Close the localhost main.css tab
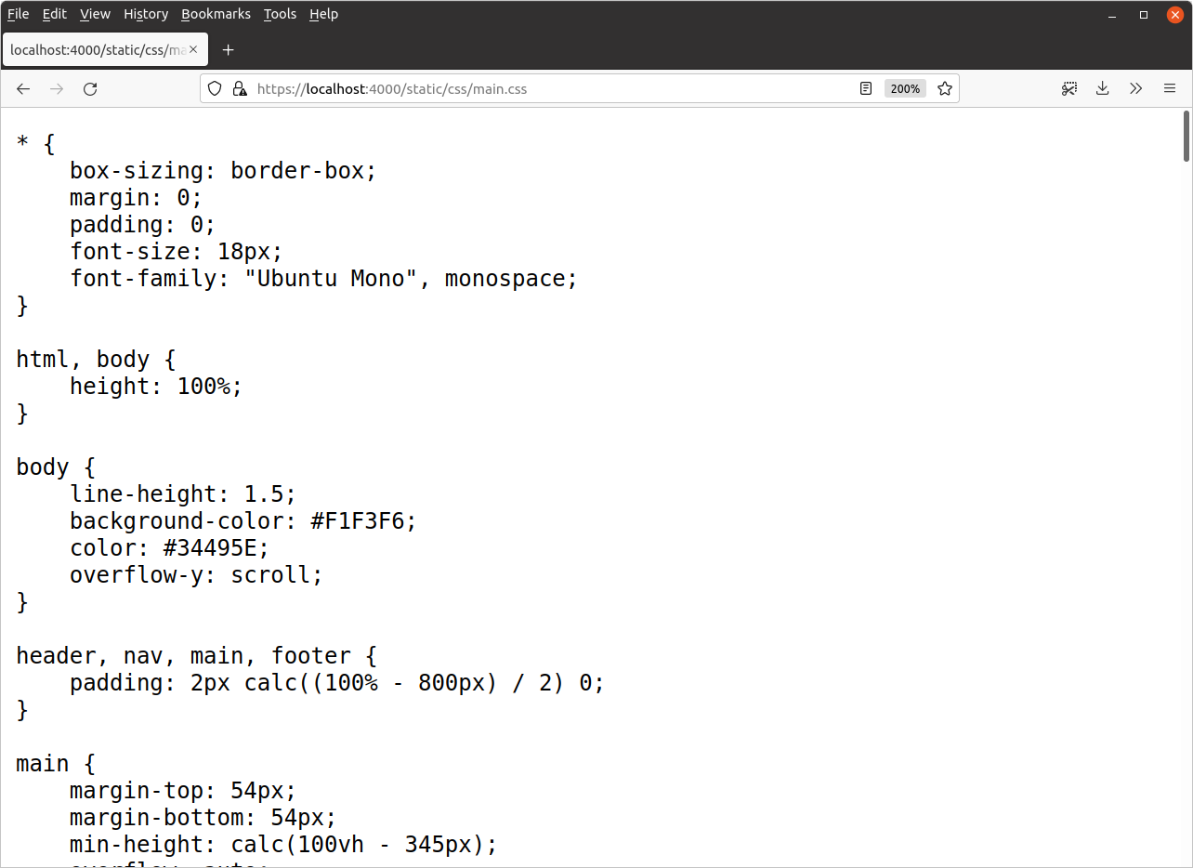Viewport: 1193px width, 868px height. point(193,50)
